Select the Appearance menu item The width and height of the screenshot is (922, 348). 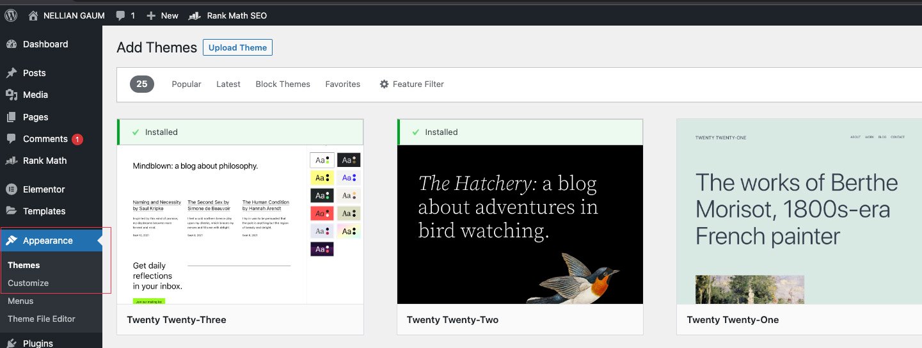pos(51,241)
